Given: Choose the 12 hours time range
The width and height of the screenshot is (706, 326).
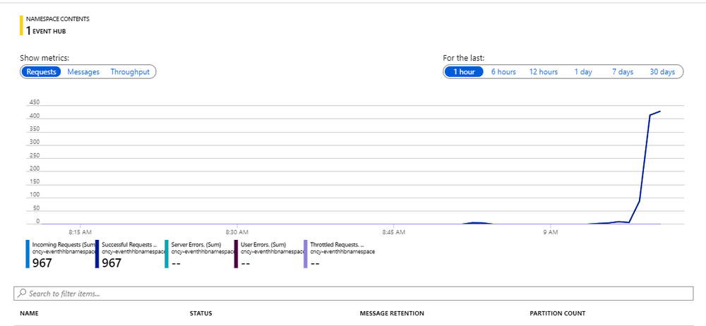Looking at the screenshot, I should pos(543,72).
